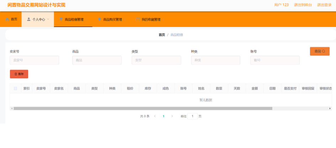This screenshot has height=148, width=336.
Task: Click the 暂无数据 empty table text
Action: pos(206,100)
